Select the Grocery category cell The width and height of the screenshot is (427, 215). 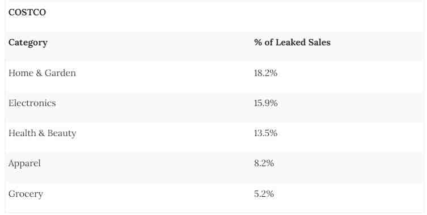pos(26,194)
